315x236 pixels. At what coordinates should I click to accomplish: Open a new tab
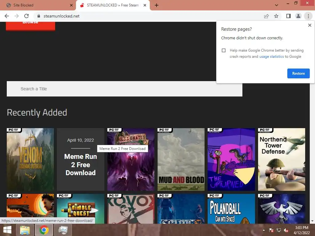pyautogui.click(x=157, y=5)
